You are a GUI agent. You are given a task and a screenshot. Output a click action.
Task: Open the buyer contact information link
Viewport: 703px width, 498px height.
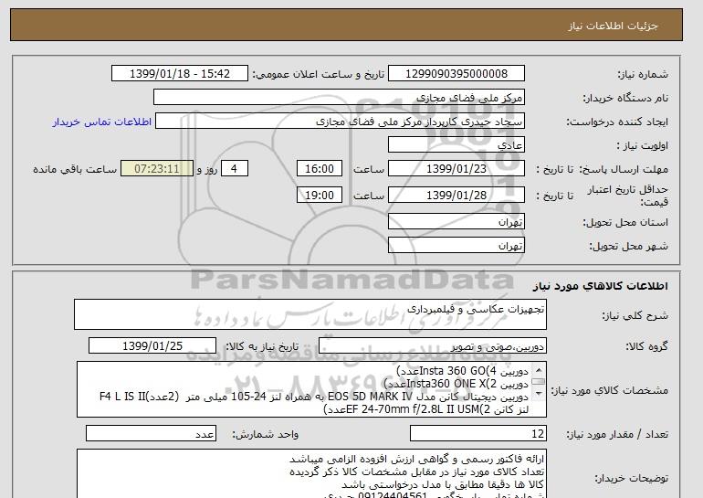[x=101, y=122]
